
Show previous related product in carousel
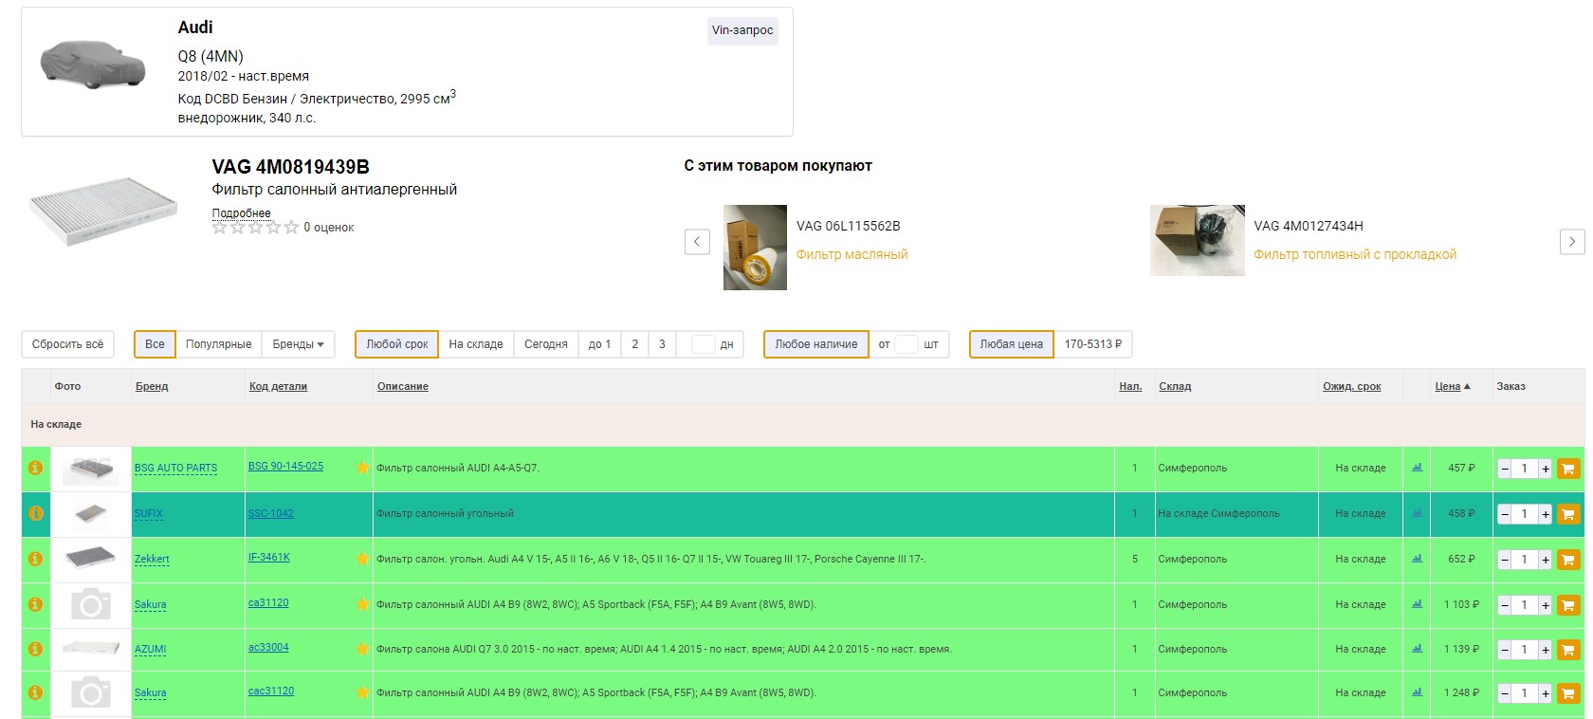click(x=697, y=242)
